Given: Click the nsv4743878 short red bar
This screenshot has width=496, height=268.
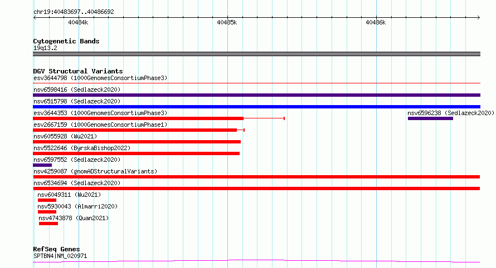Looking at the screenshot, I should 48,224.
